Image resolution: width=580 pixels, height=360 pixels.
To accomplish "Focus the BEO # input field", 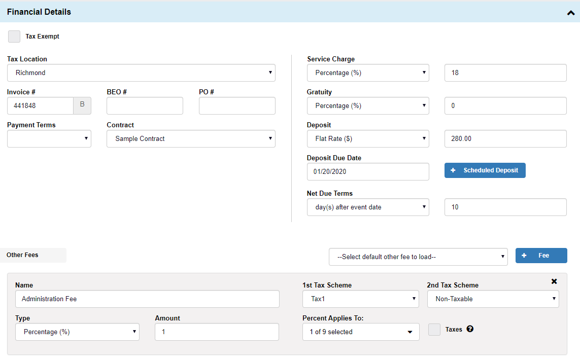I will tap(145, 105).
